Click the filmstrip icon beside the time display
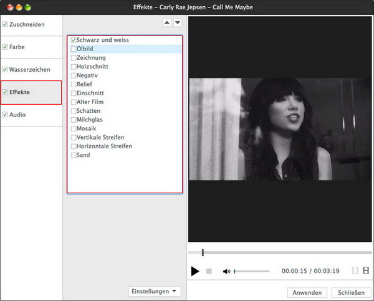The height and width of the screenshot is (301, 374). [366, 270]
